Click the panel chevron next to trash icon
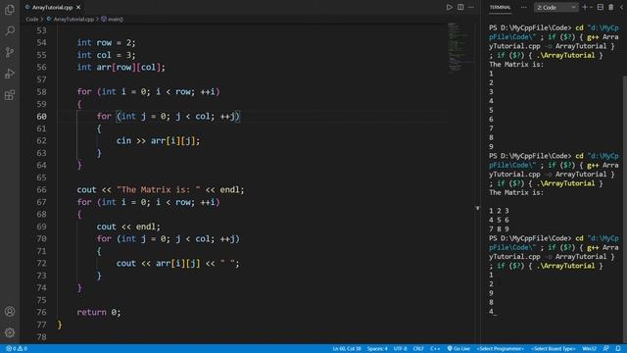The width and height of the screenshot is (627, 353). [623, 7]
